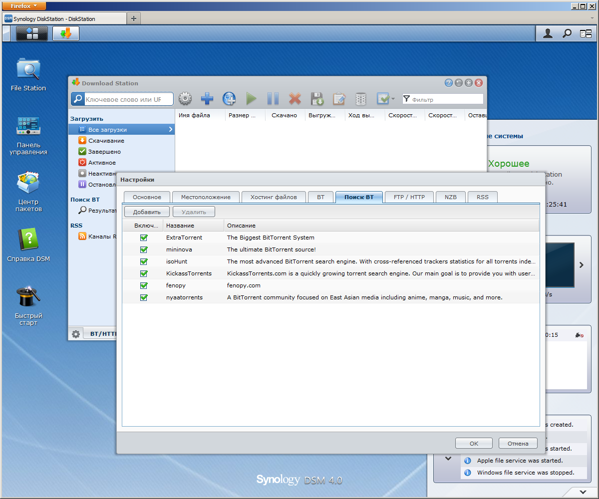The width and height of the screenshot is (599, 499).
Task: Select the KickassTorrents row name
Action: click(x=189, y=273)
